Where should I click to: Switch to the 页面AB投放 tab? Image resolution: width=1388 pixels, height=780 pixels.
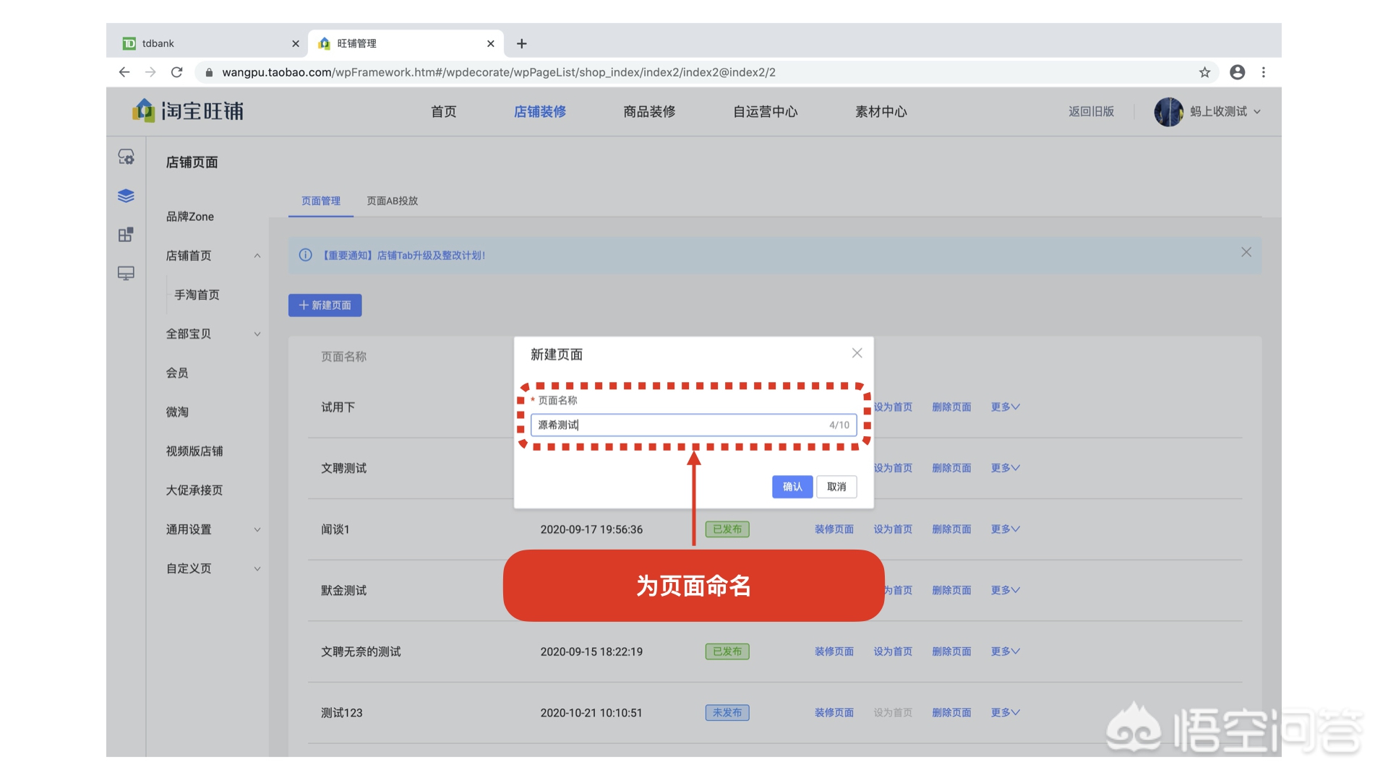coord(391,201)
